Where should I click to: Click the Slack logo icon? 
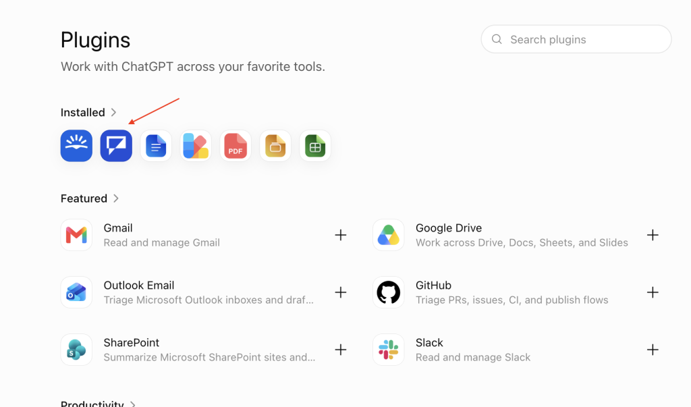[x=388, y=350]
